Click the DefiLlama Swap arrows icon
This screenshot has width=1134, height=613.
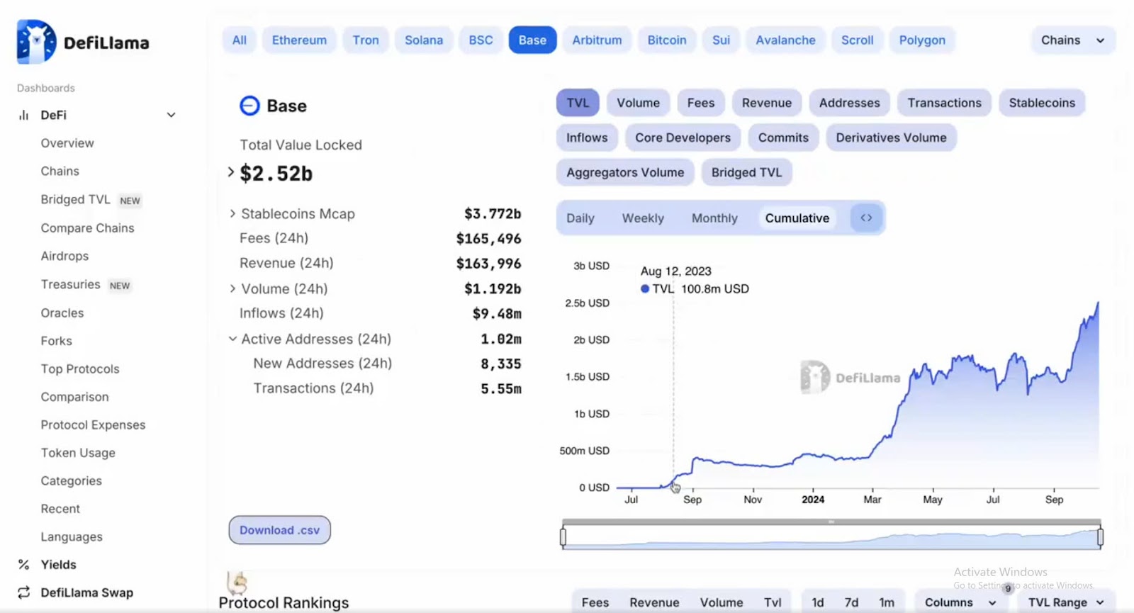pyautogui.click(x=24, y=592)
